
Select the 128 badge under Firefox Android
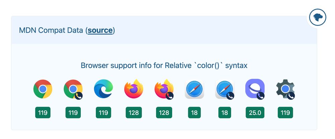[x=164, y=113]
